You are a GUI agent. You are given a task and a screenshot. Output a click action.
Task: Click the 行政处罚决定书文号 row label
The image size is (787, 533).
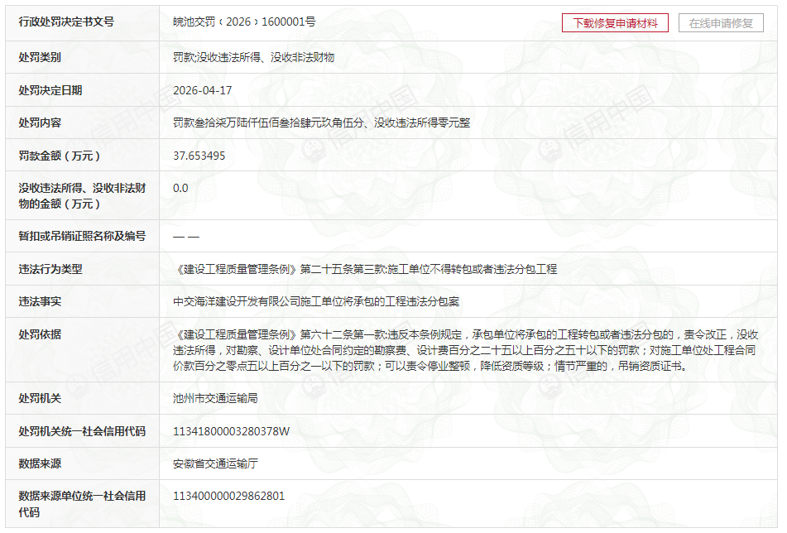click(x=66, y=22)
